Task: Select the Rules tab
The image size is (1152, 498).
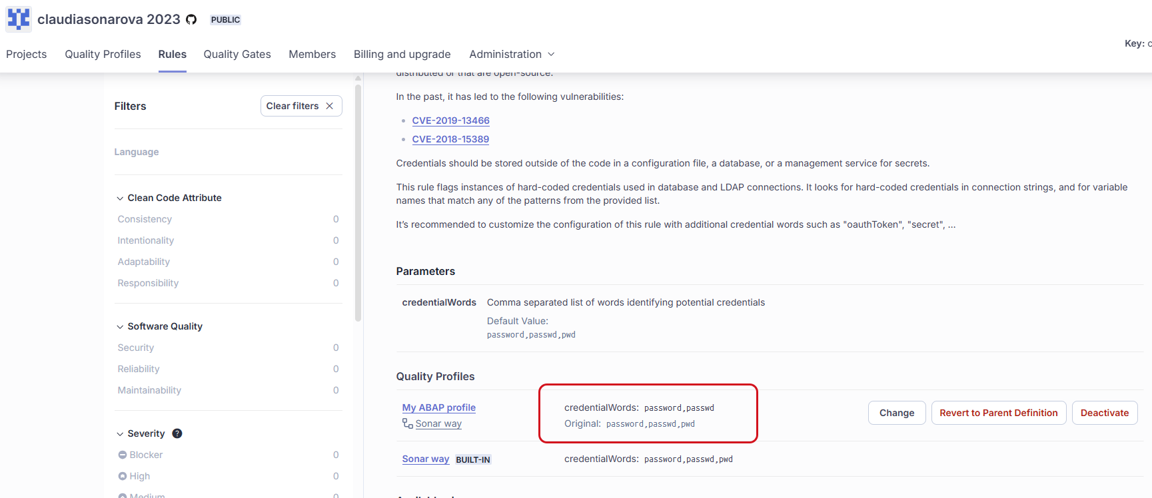Action: 173,54
